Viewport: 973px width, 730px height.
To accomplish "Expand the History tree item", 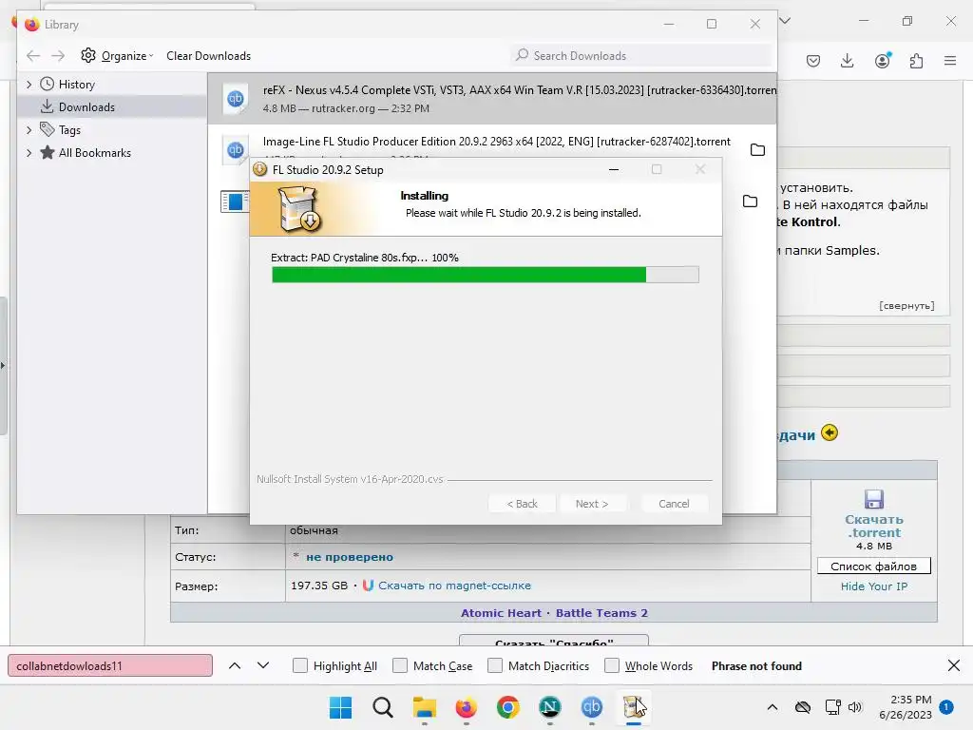I will click(29, 85).
